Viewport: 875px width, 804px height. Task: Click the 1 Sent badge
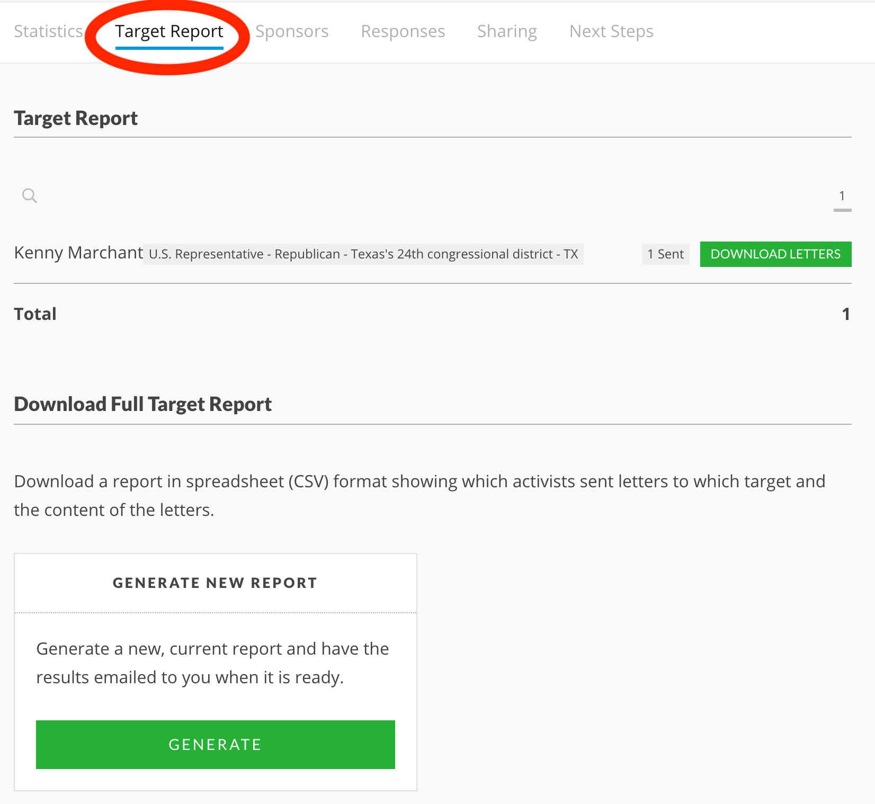pyautogui.click(x=665, y=254)
